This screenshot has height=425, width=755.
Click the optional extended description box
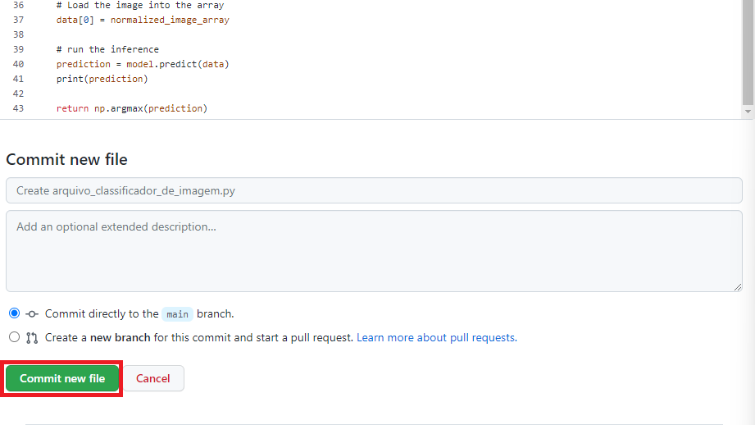point(374,250)
